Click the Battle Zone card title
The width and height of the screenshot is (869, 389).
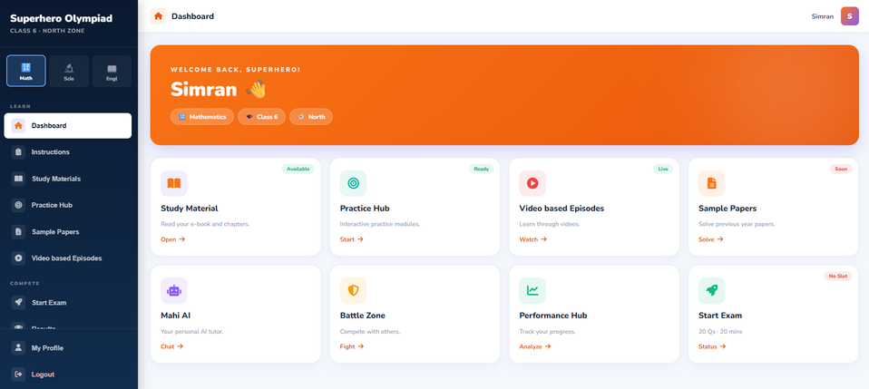pyautogui.click(x=363, y=316)
